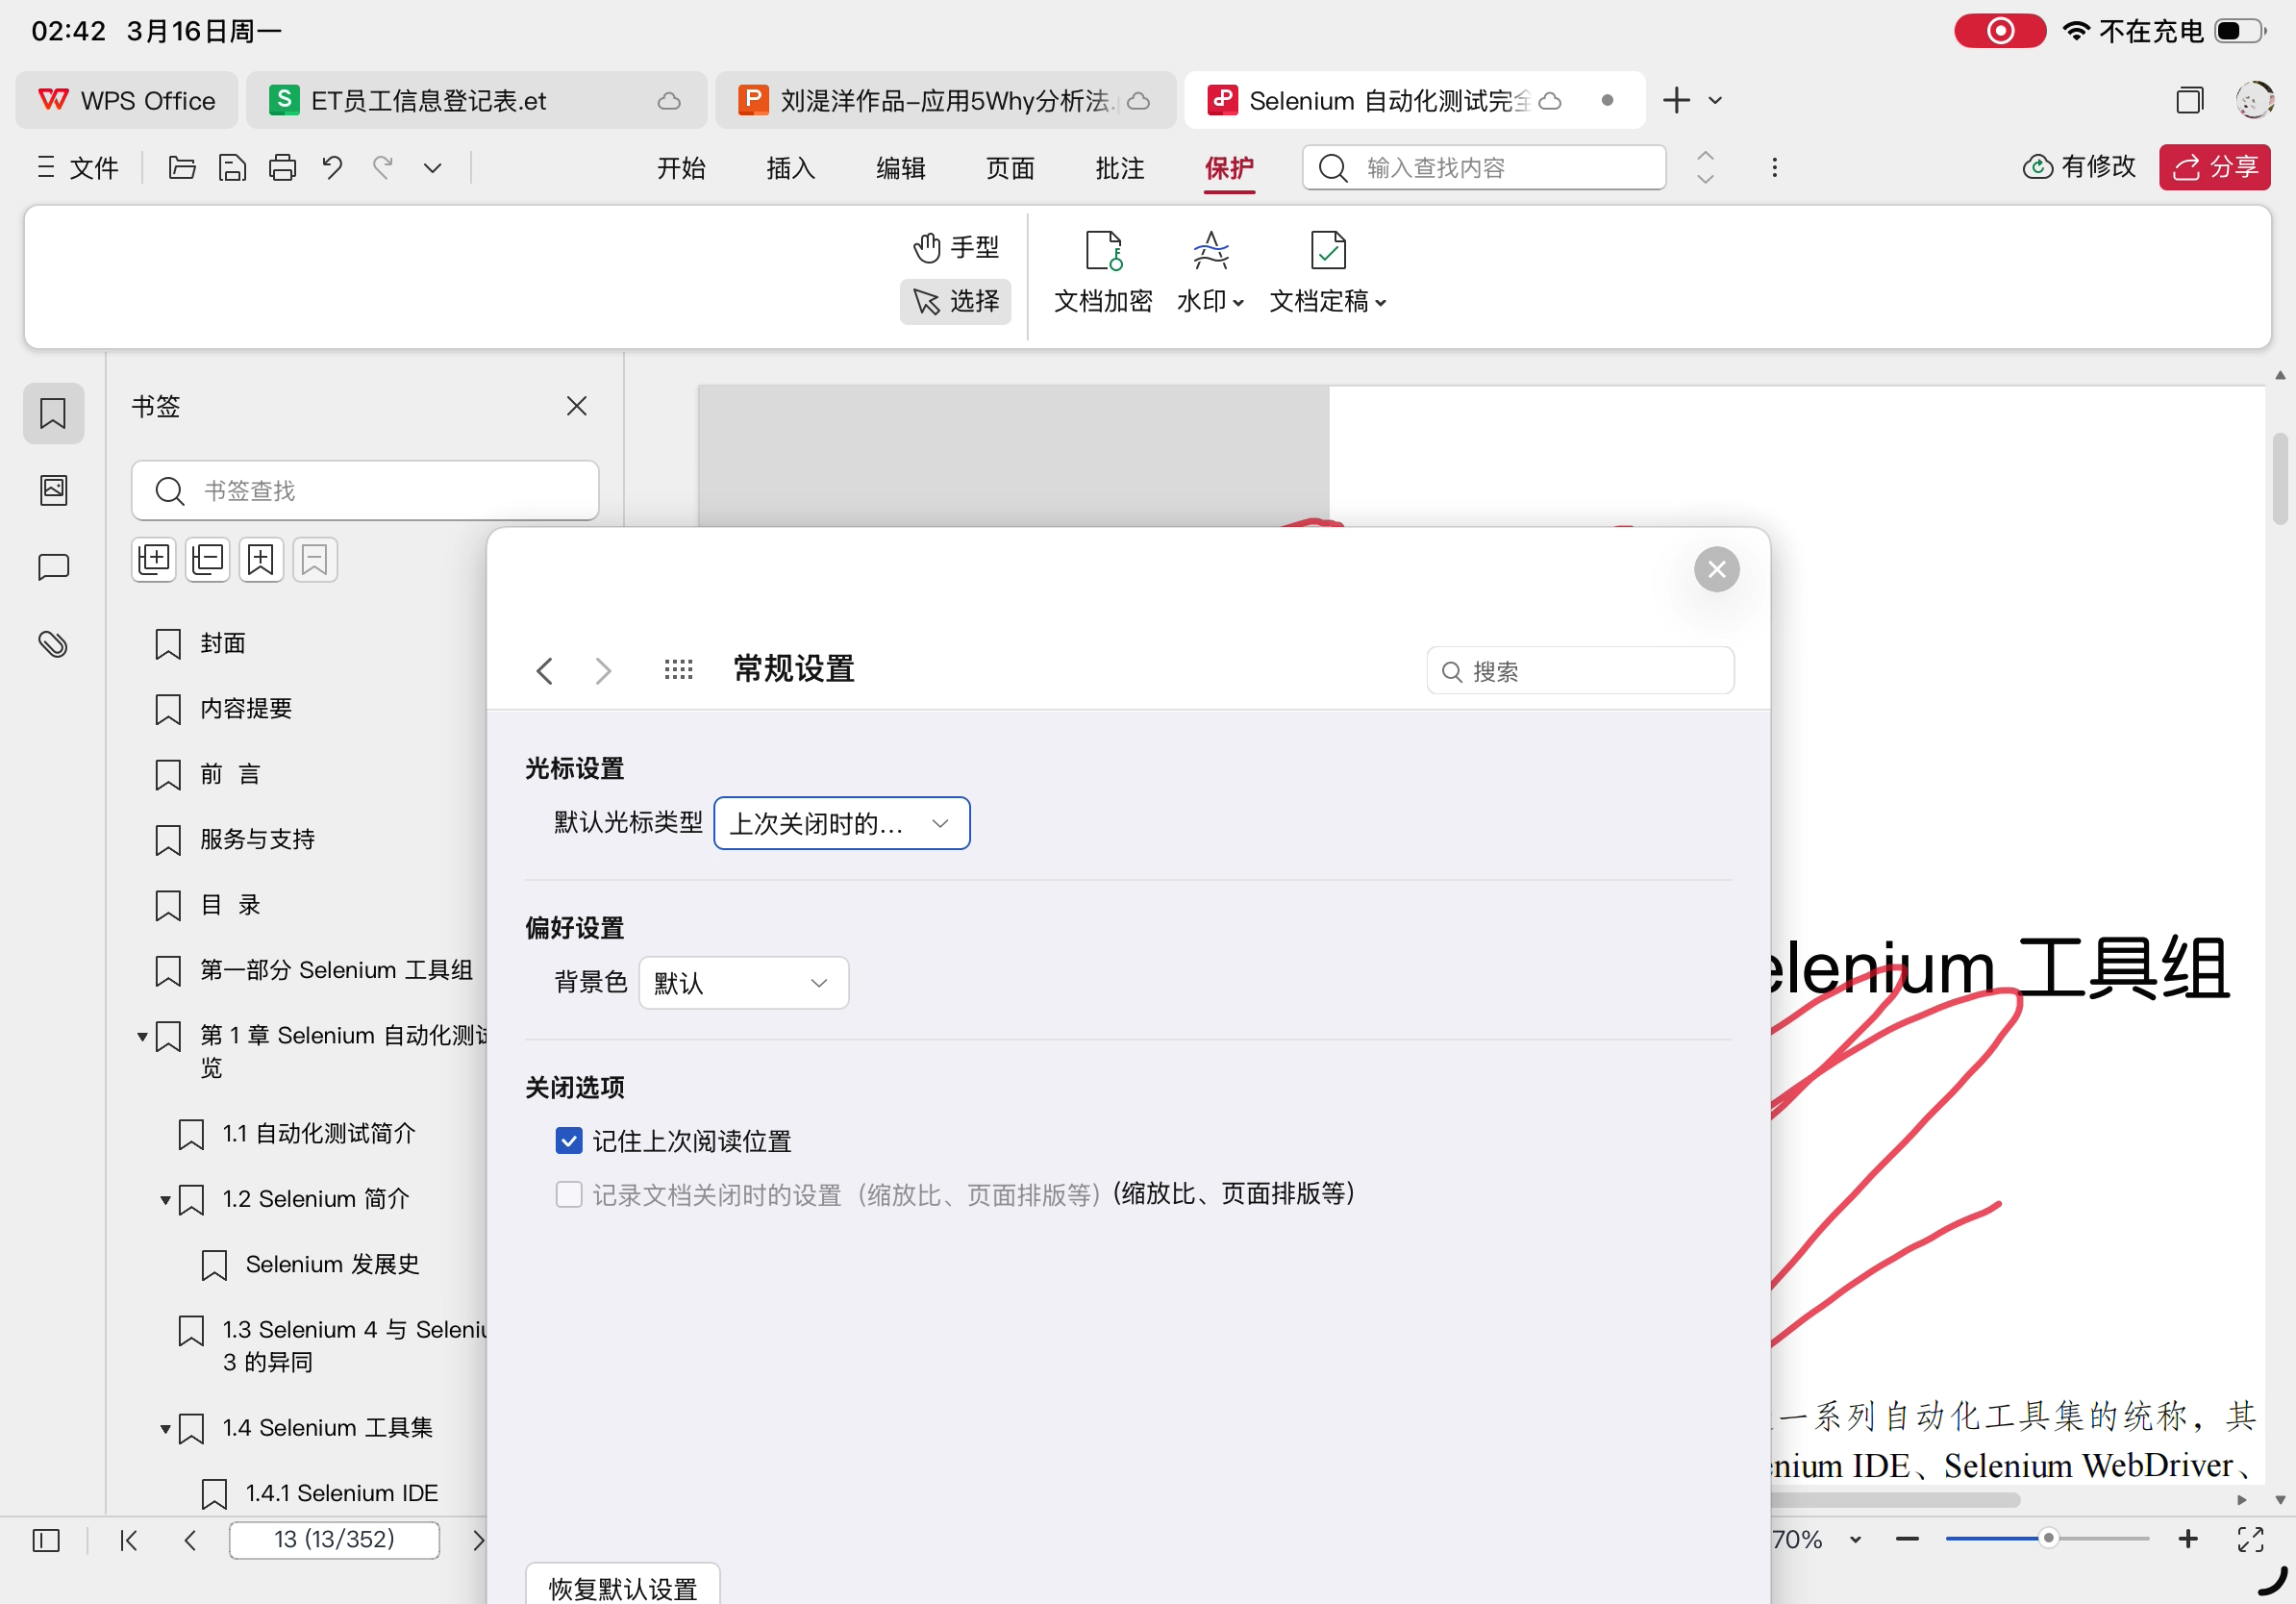Click the print icon in the toolbar
This screenshot has height=1604, width=2296.
(282, 167)
